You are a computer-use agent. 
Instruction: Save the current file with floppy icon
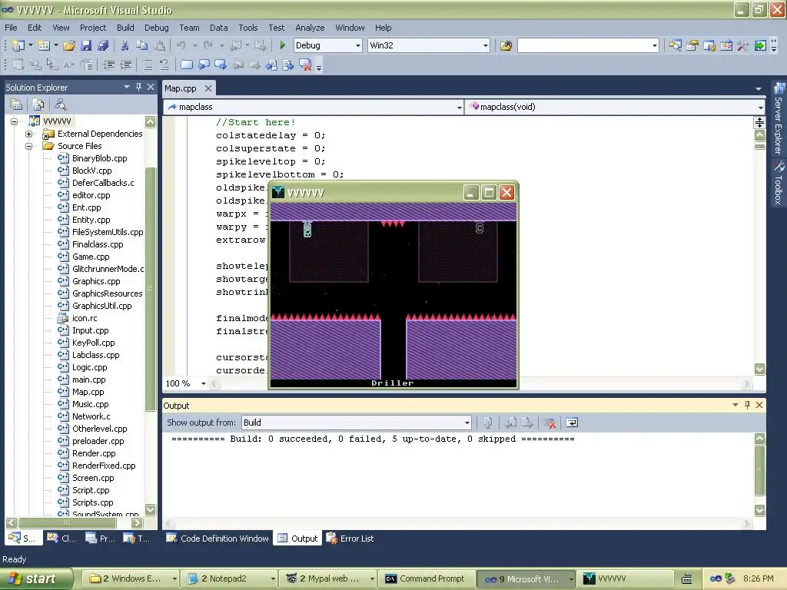(x=86, y=45)
